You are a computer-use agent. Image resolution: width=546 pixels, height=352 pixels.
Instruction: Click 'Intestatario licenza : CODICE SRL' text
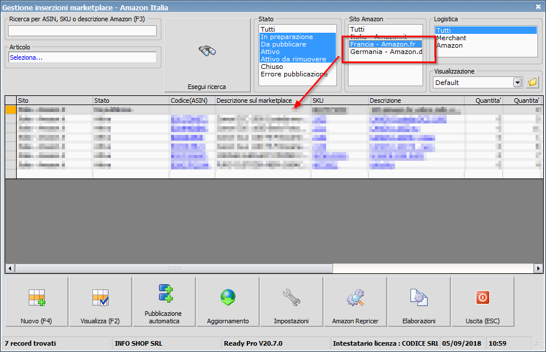pyautogui.click(x=385, y=343)
